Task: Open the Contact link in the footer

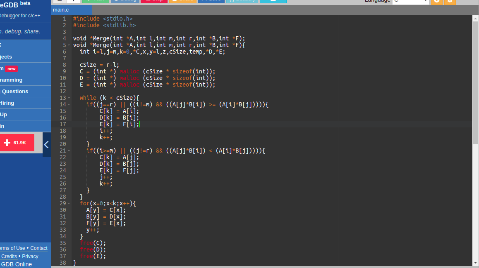Action: [39, 248]
